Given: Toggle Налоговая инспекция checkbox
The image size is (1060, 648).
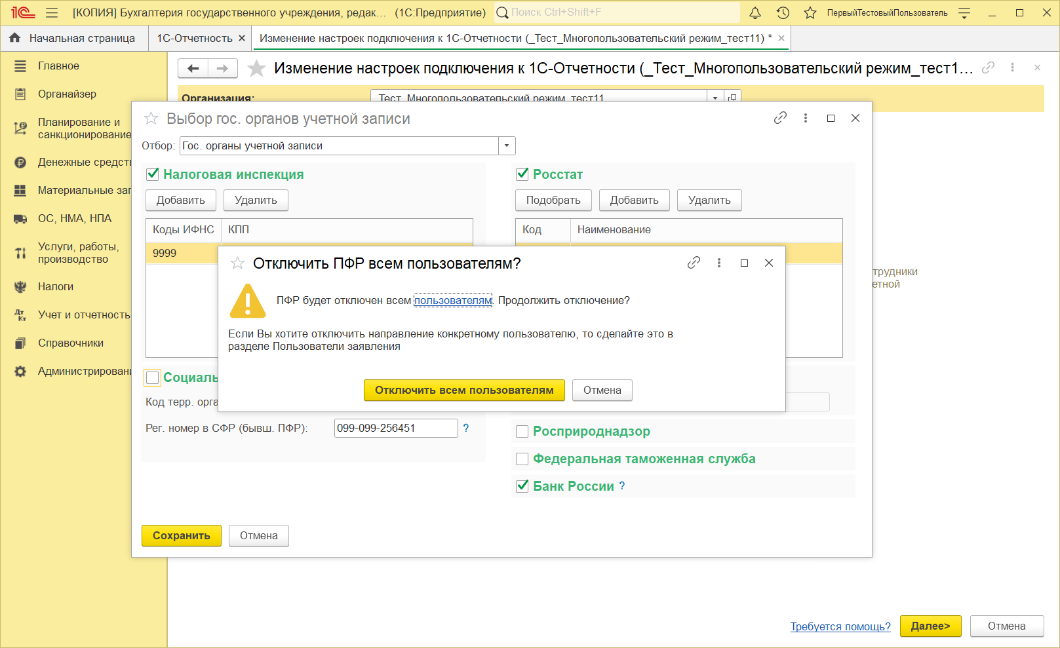Looking at the screenshot, I should tap(153, 174).
